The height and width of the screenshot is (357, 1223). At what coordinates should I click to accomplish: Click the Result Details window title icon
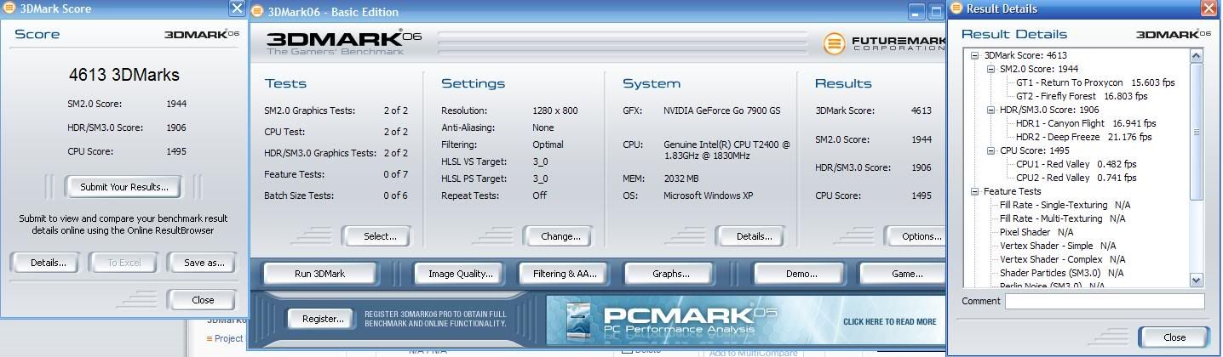956,8
